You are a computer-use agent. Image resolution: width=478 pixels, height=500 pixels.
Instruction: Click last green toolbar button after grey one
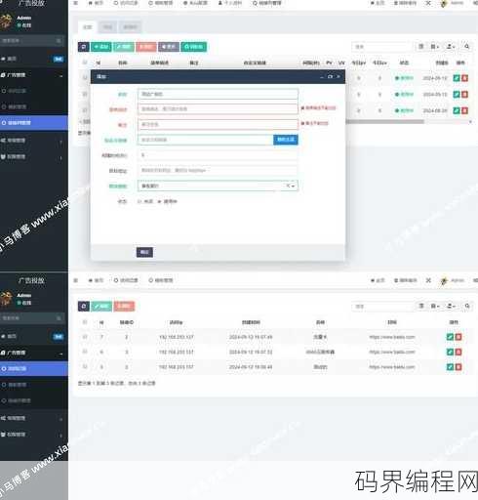193,47
